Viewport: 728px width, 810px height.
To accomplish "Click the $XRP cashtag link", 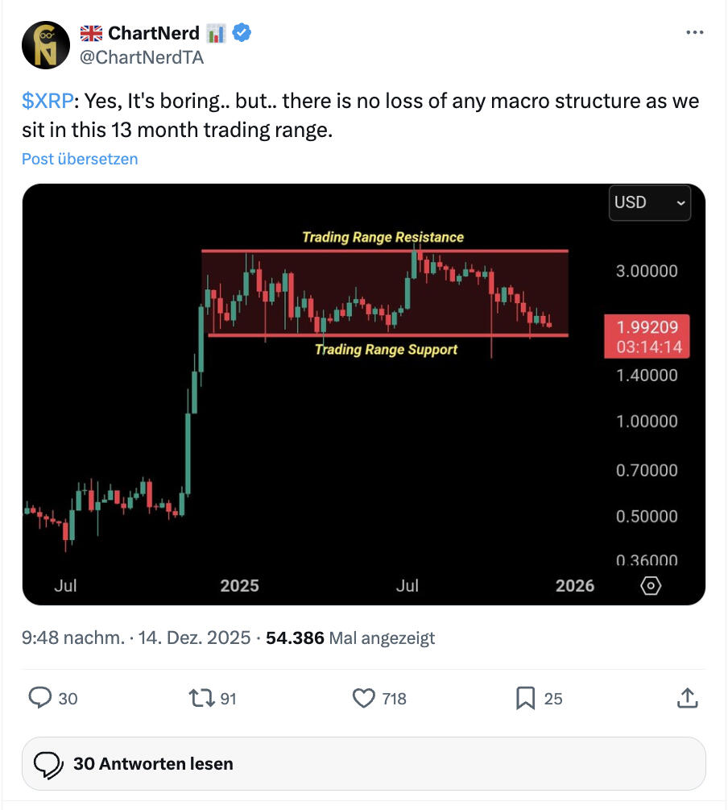I will pyautogui.click(x=48, y=102).
